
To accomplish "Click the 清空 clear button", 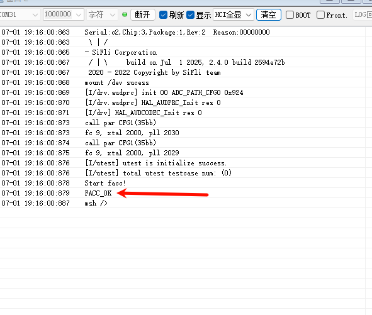I will [269, 14].
